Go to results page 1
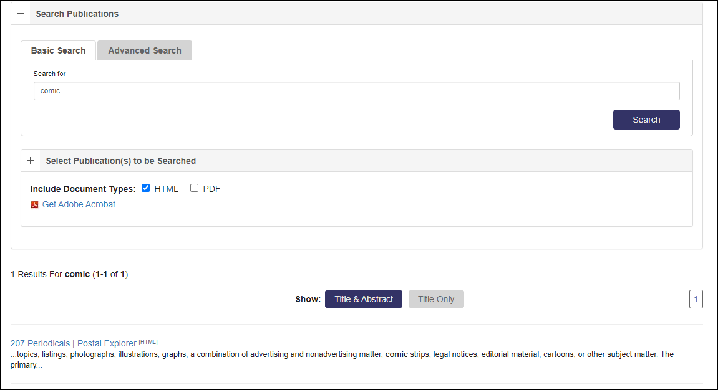Image resolution: width=718 pixels, height=390 pixels. pyautogui.click(x=696, y=299)
